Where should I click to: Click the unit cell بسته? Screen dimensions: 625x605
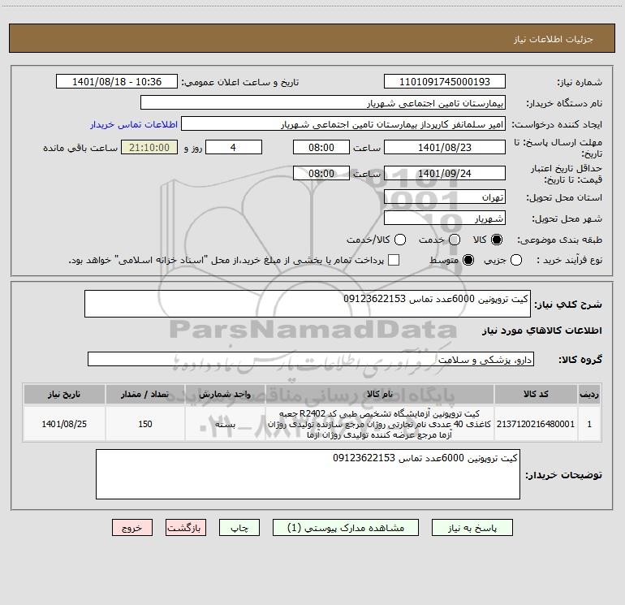coord(225,424)
